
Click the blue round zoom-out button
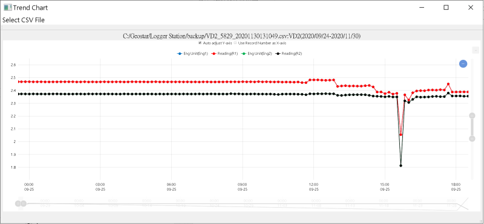tap(463, 64)
